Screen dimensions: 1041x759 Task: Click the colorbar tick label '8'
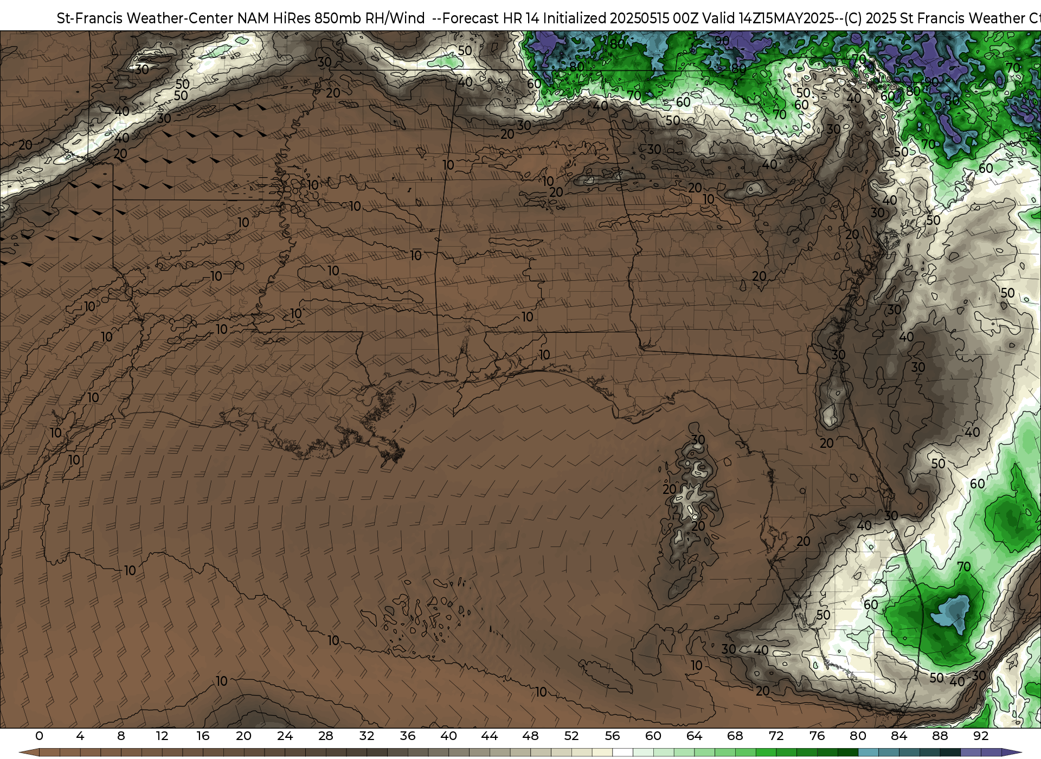pyautogui.click(x=121, y=736)
